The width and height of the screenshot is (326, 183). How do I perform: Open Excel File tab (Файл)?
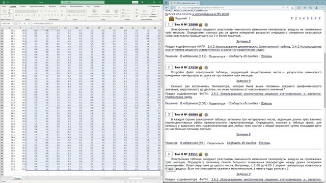[x=4, y=7]
